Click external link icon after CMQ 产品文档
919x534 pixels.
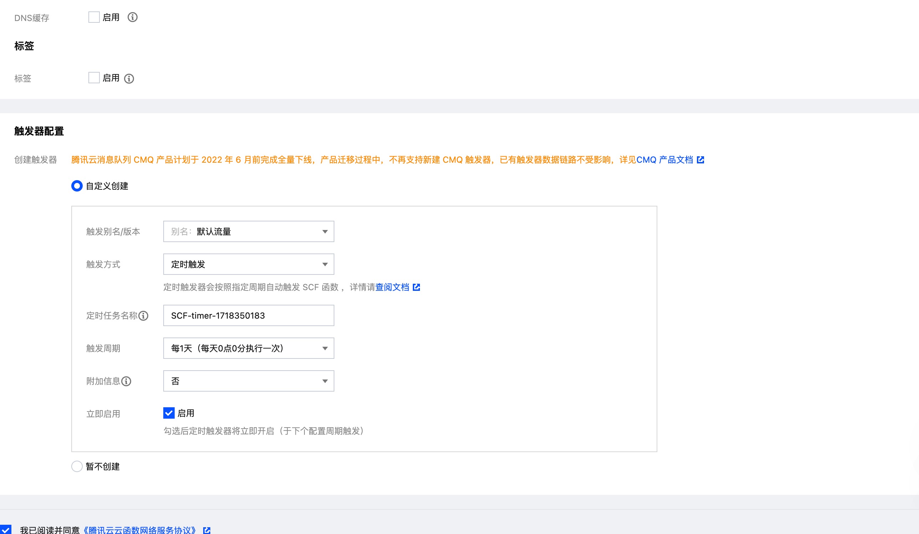point(700,160)
